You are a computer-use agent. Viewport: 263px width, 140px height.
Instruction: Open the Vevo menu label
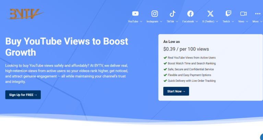point(241,22)
